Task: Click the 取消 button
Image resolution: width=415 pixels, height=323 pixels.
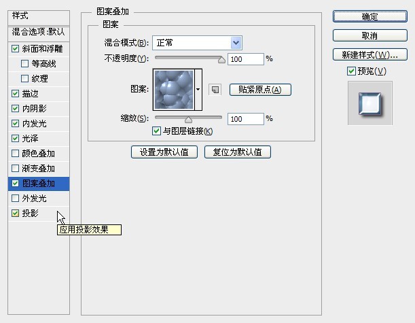Action: tap(369, 35)
